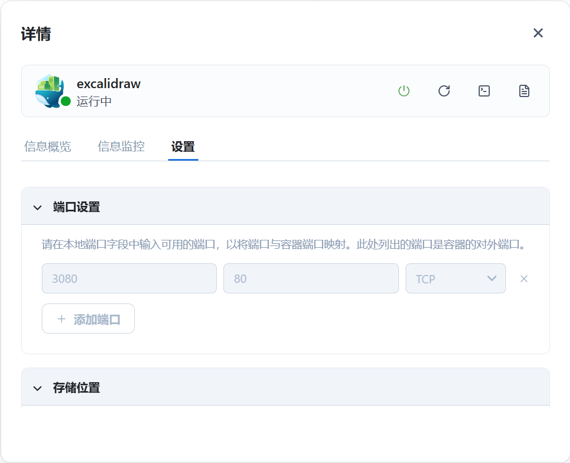Click the excalidraw container name
Screen dimensions: 570x463
click(108, 84)
